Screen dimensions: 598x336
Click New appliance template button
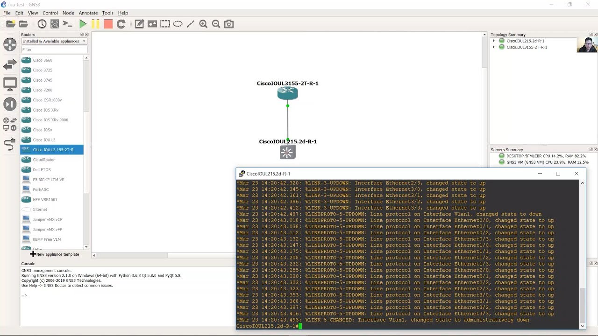click(x=54, y=254)
